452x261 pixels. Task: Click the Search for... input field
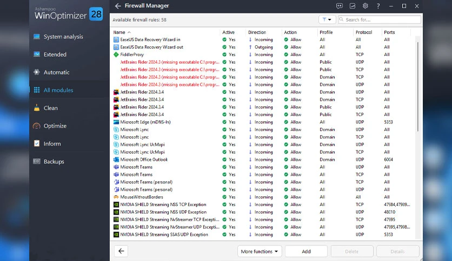[x=380, y=19]
